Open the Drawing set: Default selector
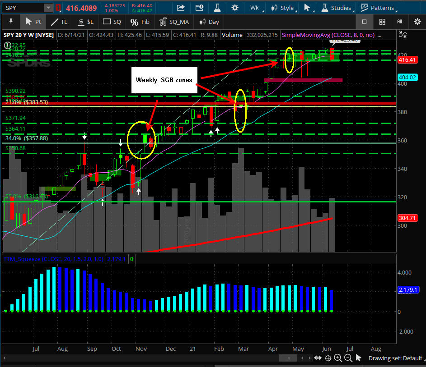The height and width of the screenshot is (367, 426). click(395, 358)
